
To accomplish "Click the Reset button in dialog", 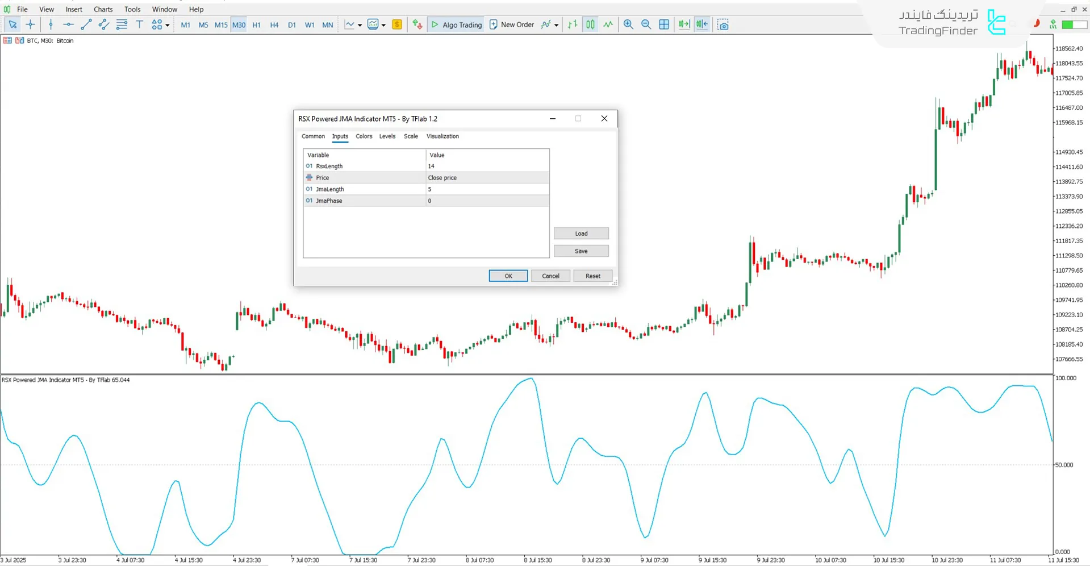I will point(592,276).
